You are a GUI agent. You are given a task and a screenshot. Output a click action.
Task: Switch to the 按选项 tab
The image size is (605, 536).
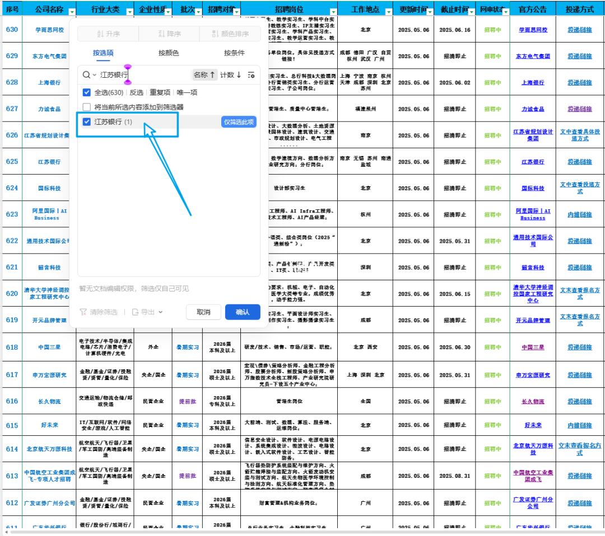coord(103,53)
